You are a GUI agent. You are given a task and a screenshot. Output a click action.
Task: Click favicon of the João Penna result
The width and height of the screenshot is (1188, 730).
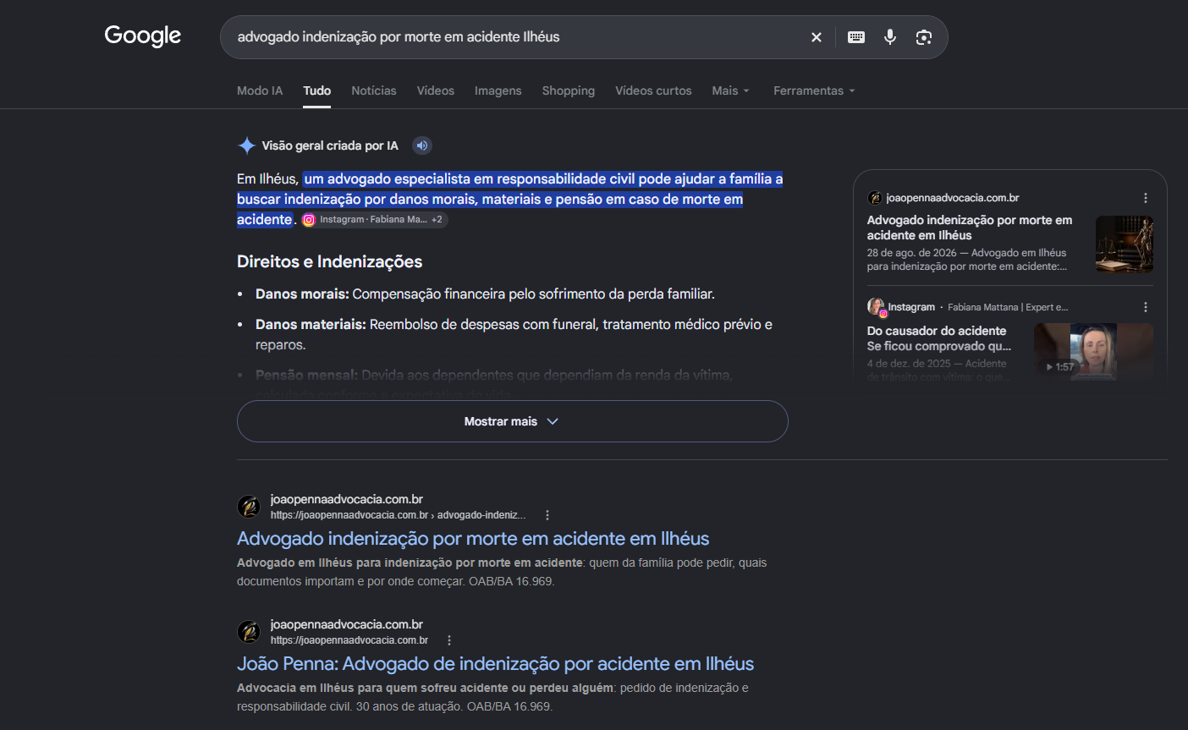pyautogui.click(x=249, y=632)
